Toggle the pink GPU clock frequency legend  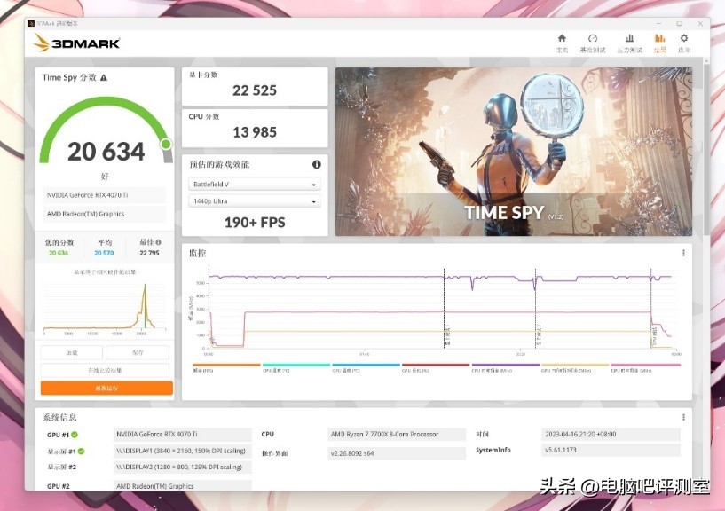(645, 365)
